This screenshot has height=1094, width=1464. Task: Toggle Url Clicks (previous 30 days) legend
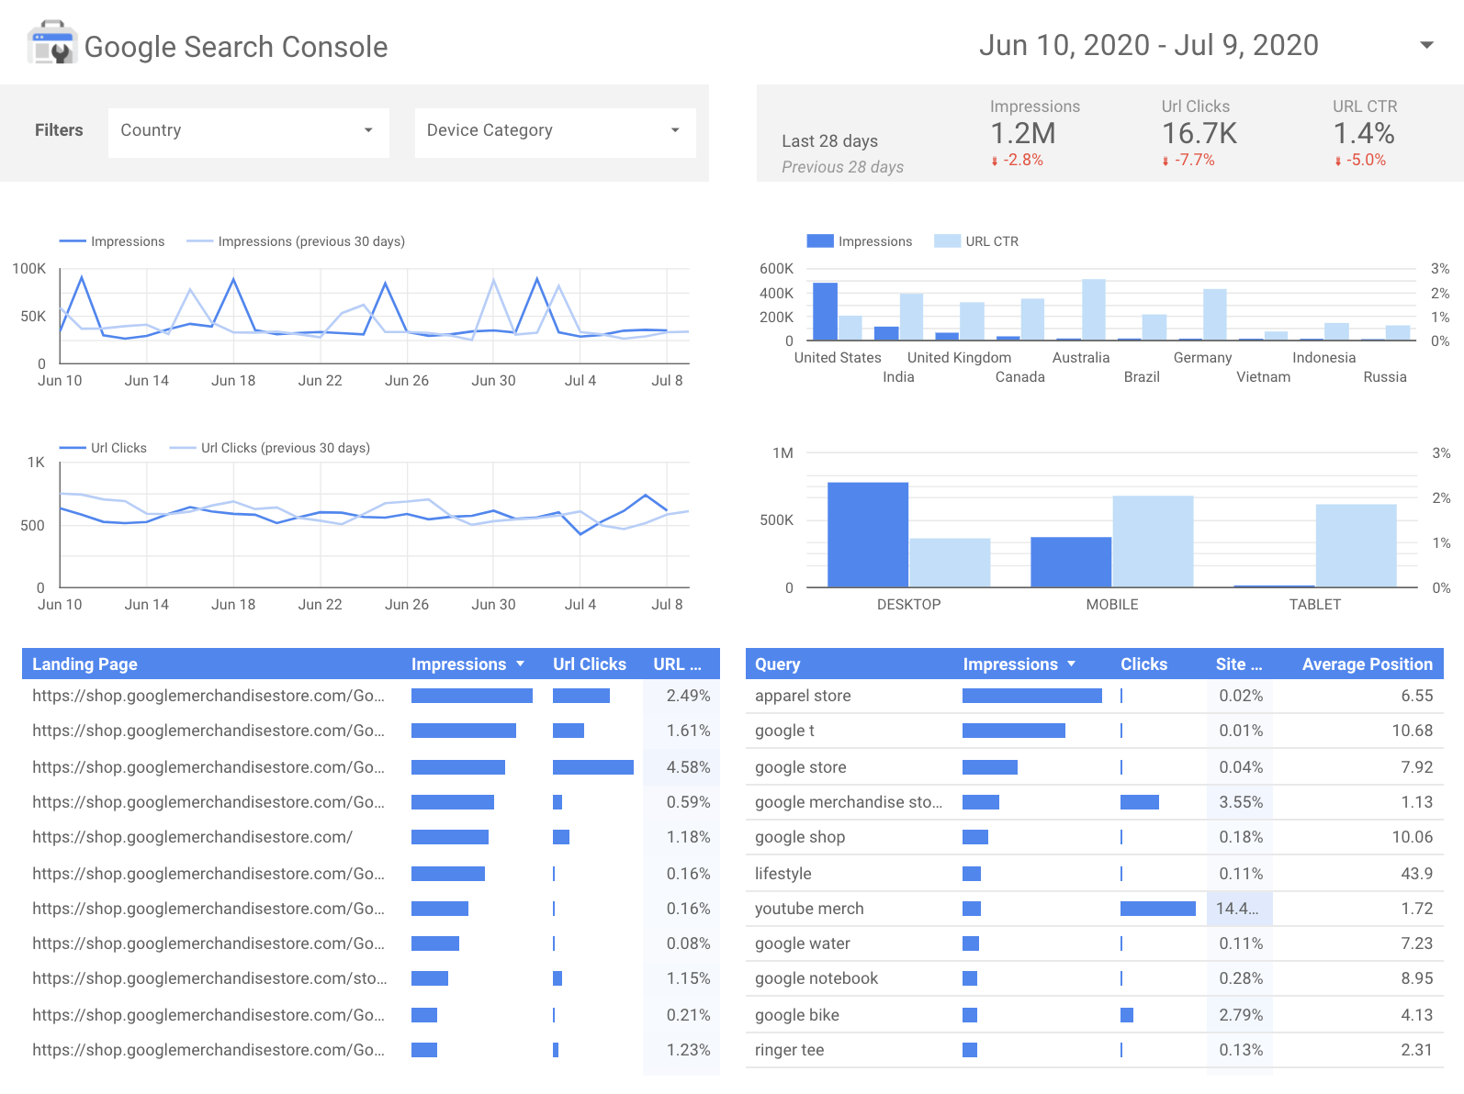pos(270,448)
